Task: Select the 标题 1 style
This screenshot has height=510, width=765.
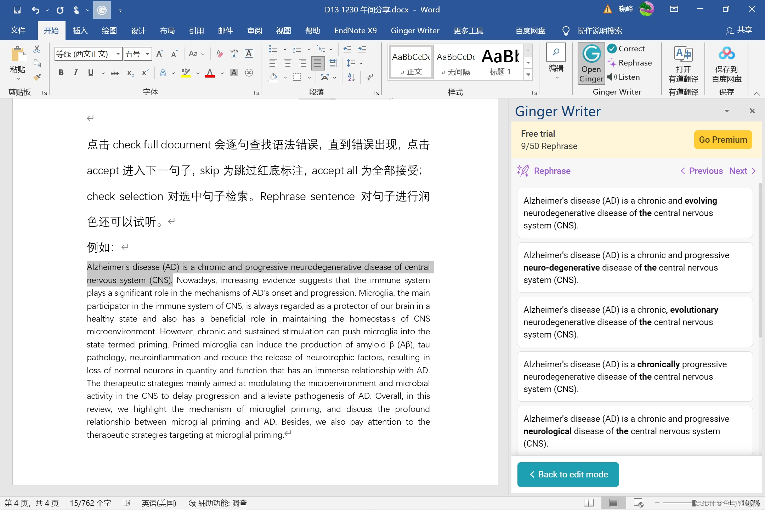Action: (x=500, y=62)
